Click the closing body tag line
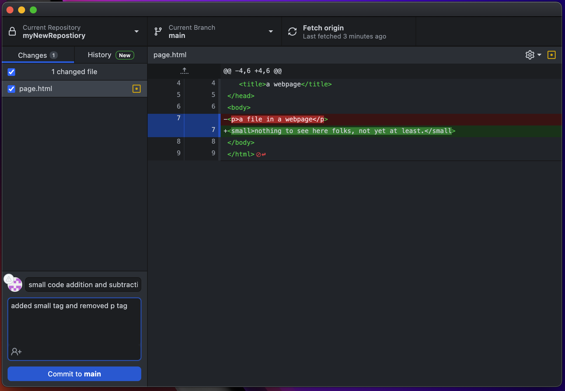The height and width of the screenshot is (391, 565). click(x=391, y=143)
